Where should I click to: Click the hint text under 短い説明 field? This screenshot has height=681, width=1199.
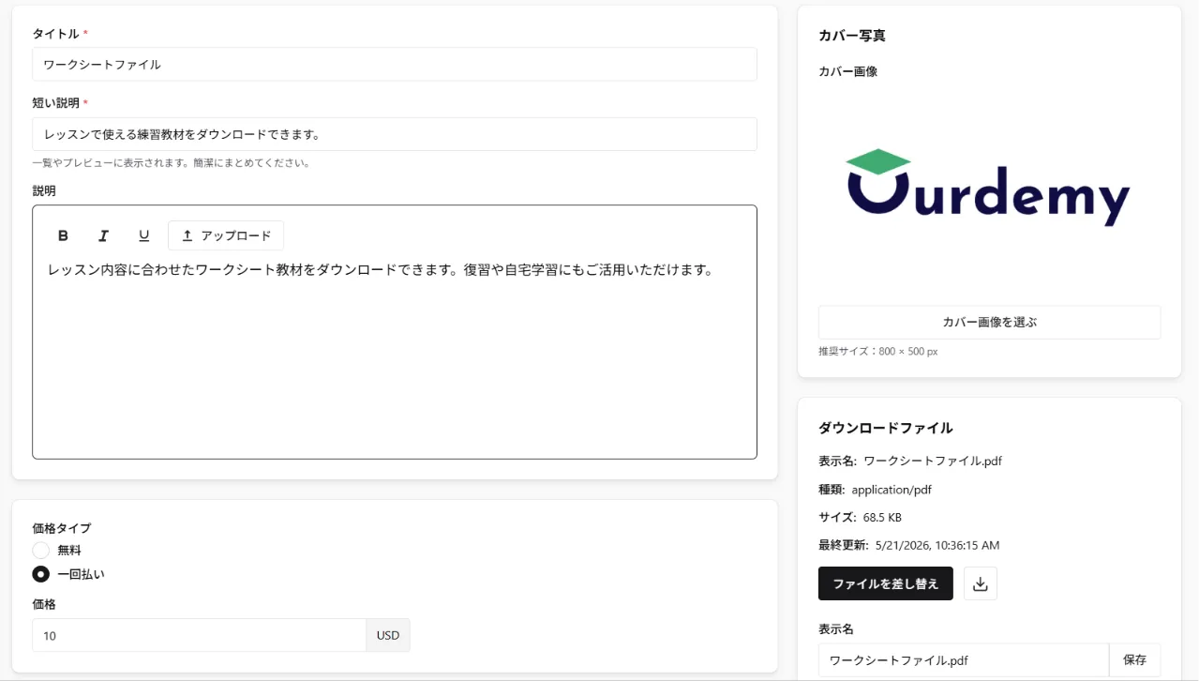click(172, 162)
